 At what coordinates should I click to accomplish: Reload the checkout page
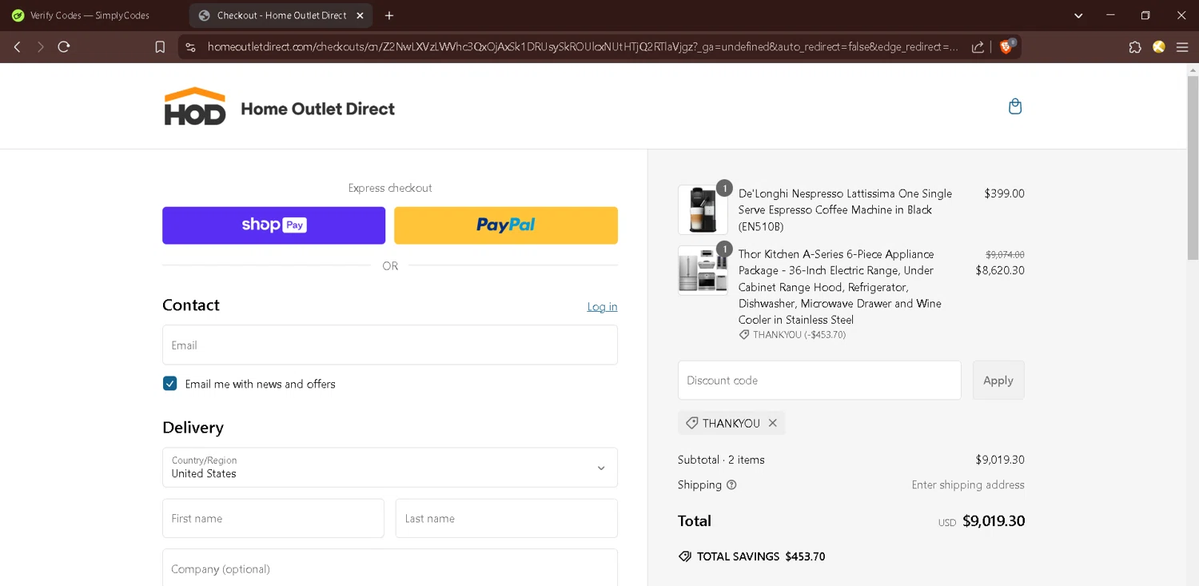[x=64, y=47]
